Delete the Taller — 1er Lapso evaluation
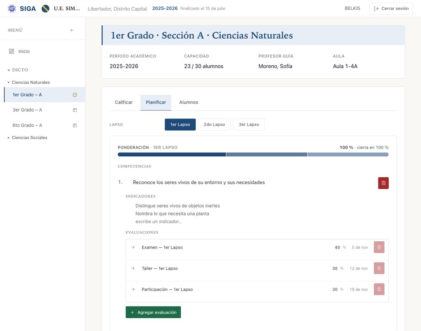421x331 pixels. [379, 268]
